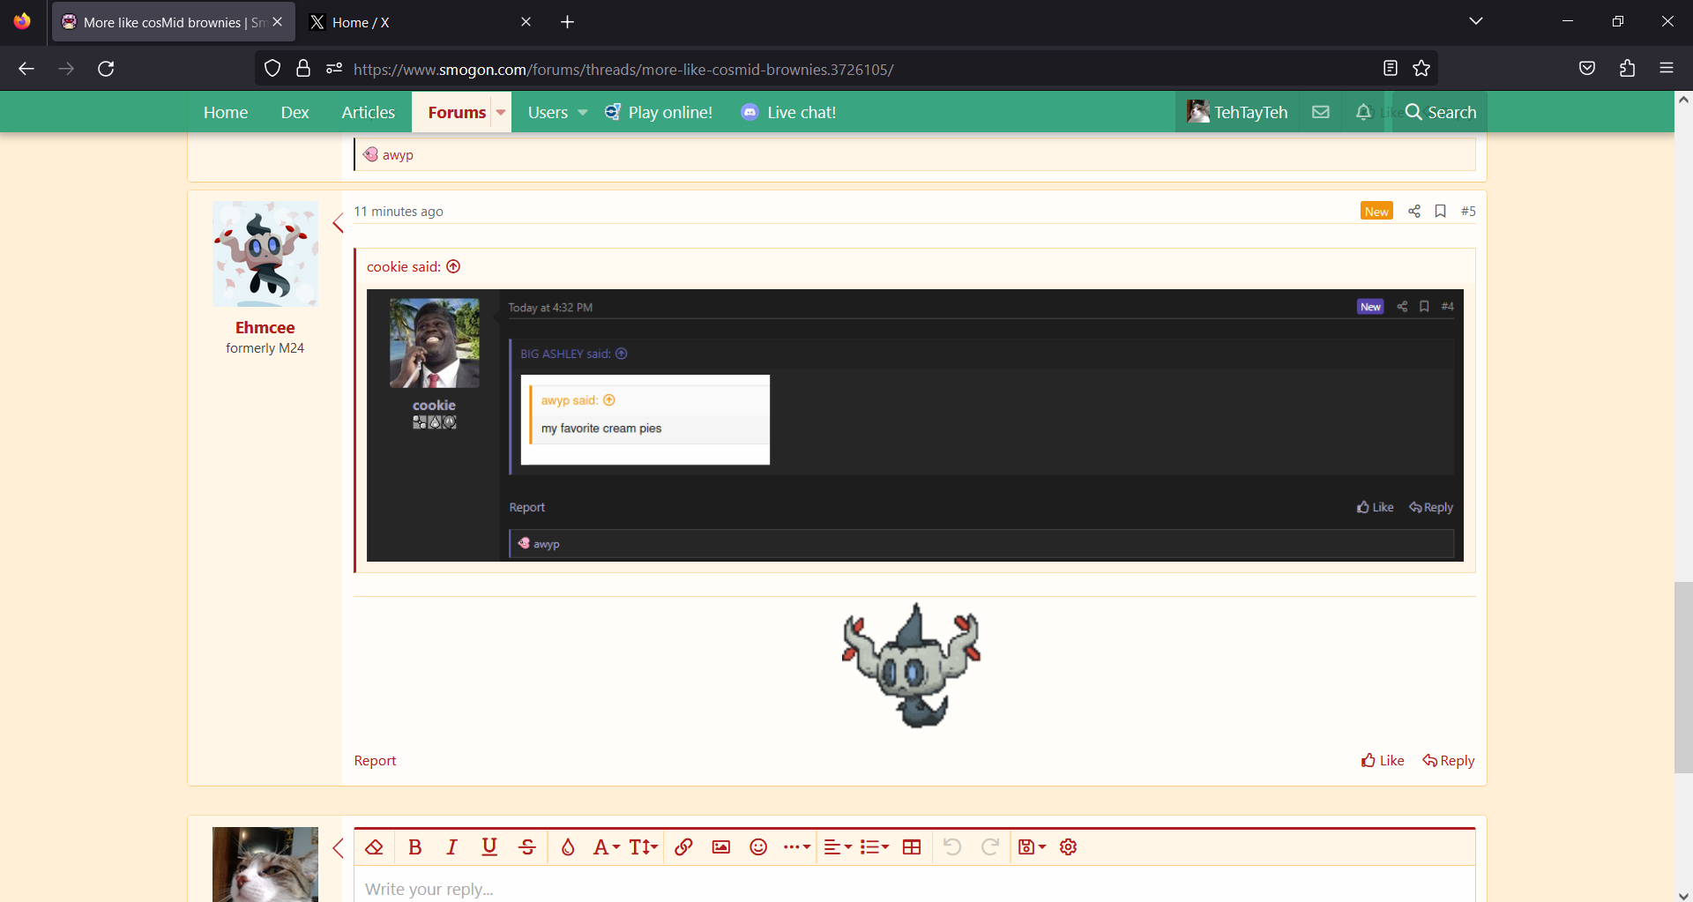Viewport: 1693px width, 902px height.
Task: Open the save draft dropdown
Action: pyautogui.click(x=1032, y=847)
